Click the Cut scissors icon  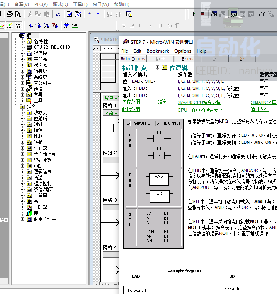point(30,14)
